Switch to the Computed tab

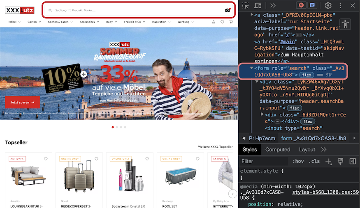tap(278, 150)
